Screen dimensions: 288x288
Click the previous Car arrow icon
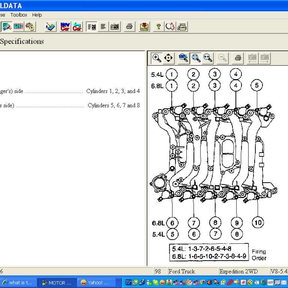tap(77, 27)
